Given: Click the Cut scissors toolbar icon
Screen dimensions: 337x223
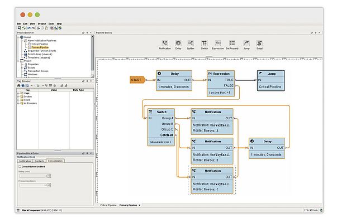Looking at the screenshot, I should 38,28.
